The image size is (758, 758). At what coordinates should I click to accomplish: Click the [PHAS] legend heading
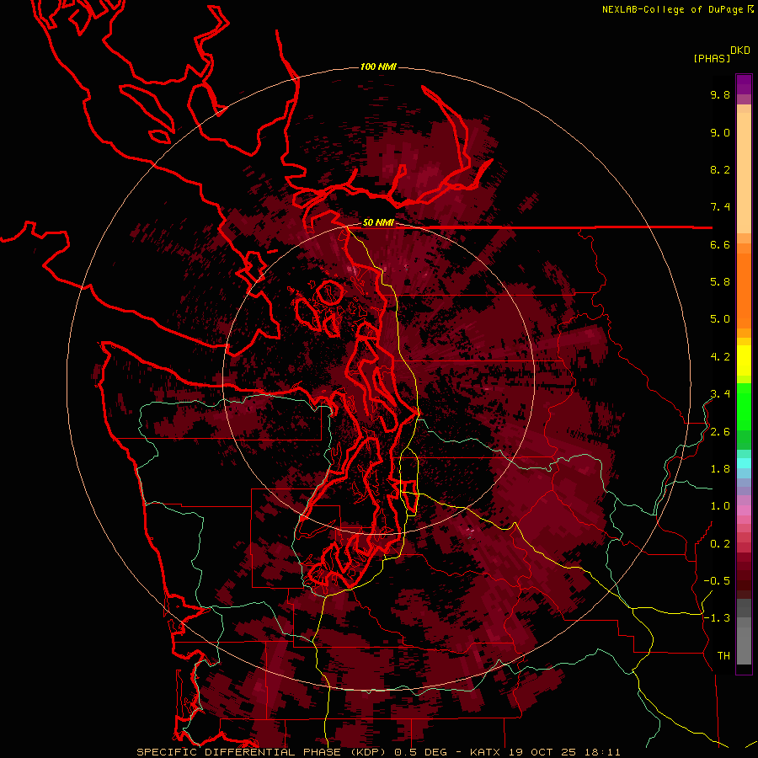[x=712, y=59]
